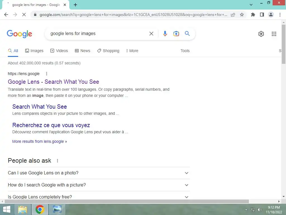Open the tab search chevron
Image resolution: width=286 pixels, height=215 pixels.
click(x=251, y=5)
